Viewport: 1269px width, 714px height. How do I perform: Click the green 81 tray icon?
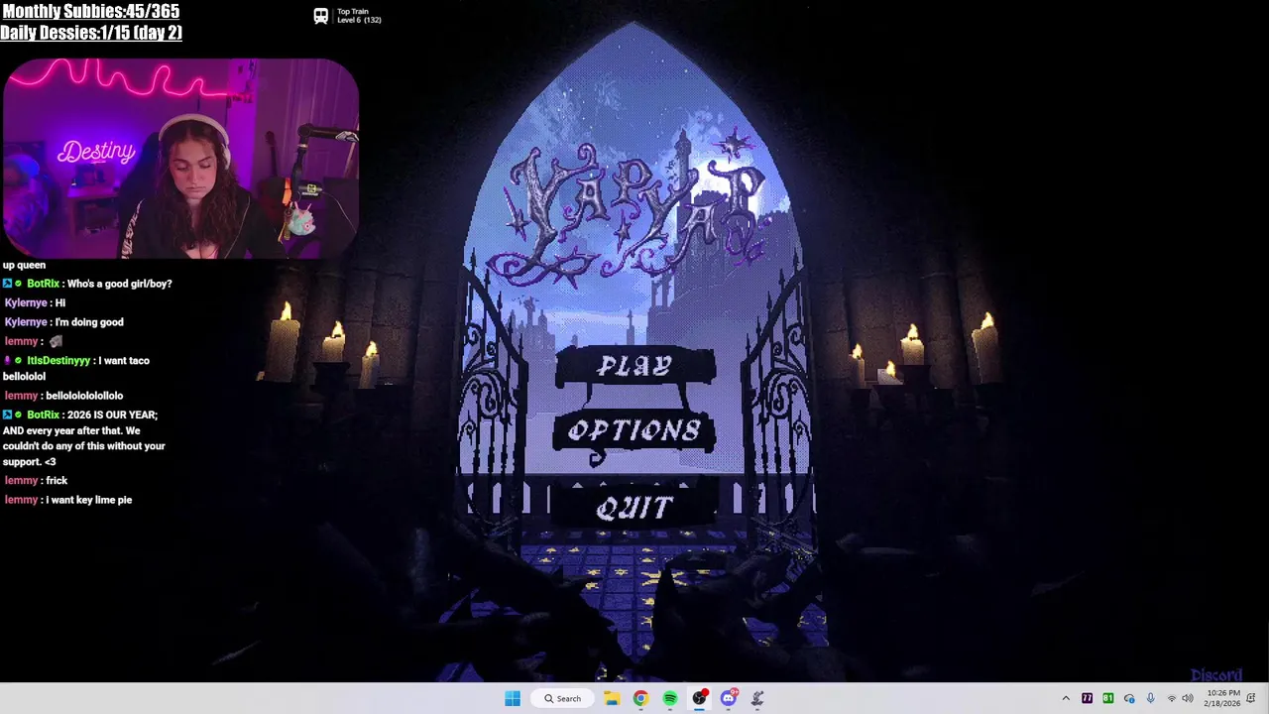pos(1108,698)
